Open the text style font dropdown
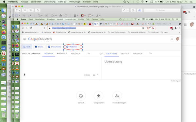 (x=98, y=16)
